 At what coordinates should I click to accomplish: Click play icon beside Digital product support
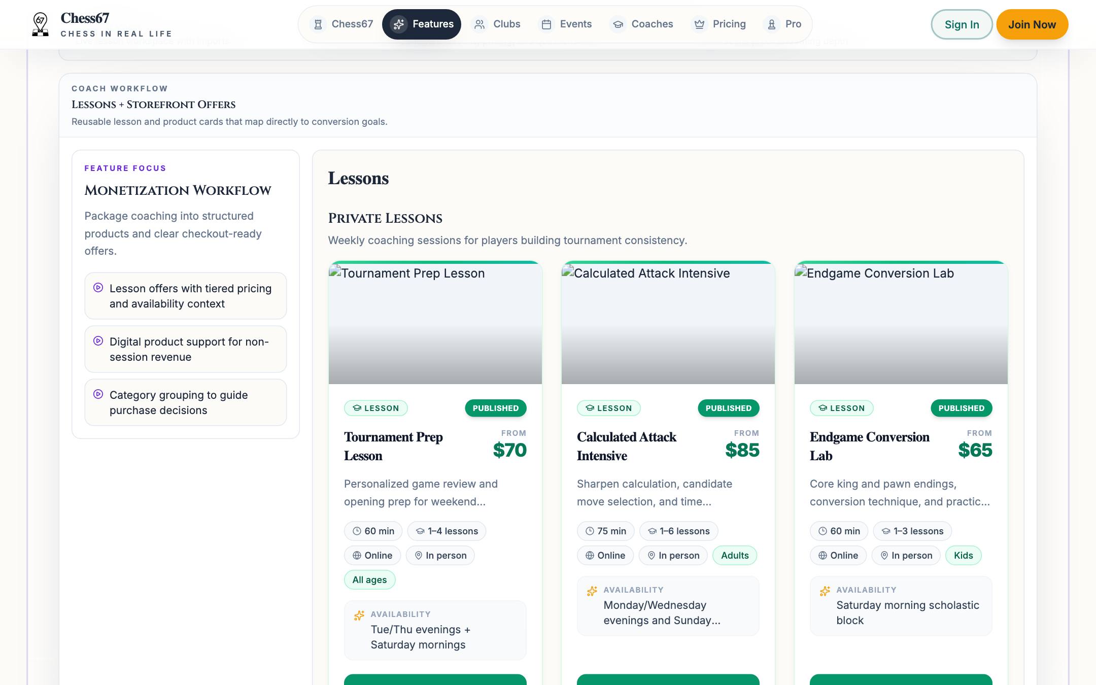click(98, 341)
